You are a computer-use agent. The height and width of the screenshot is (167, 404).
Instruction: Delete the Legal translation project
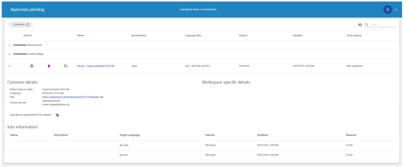(49, 66)
